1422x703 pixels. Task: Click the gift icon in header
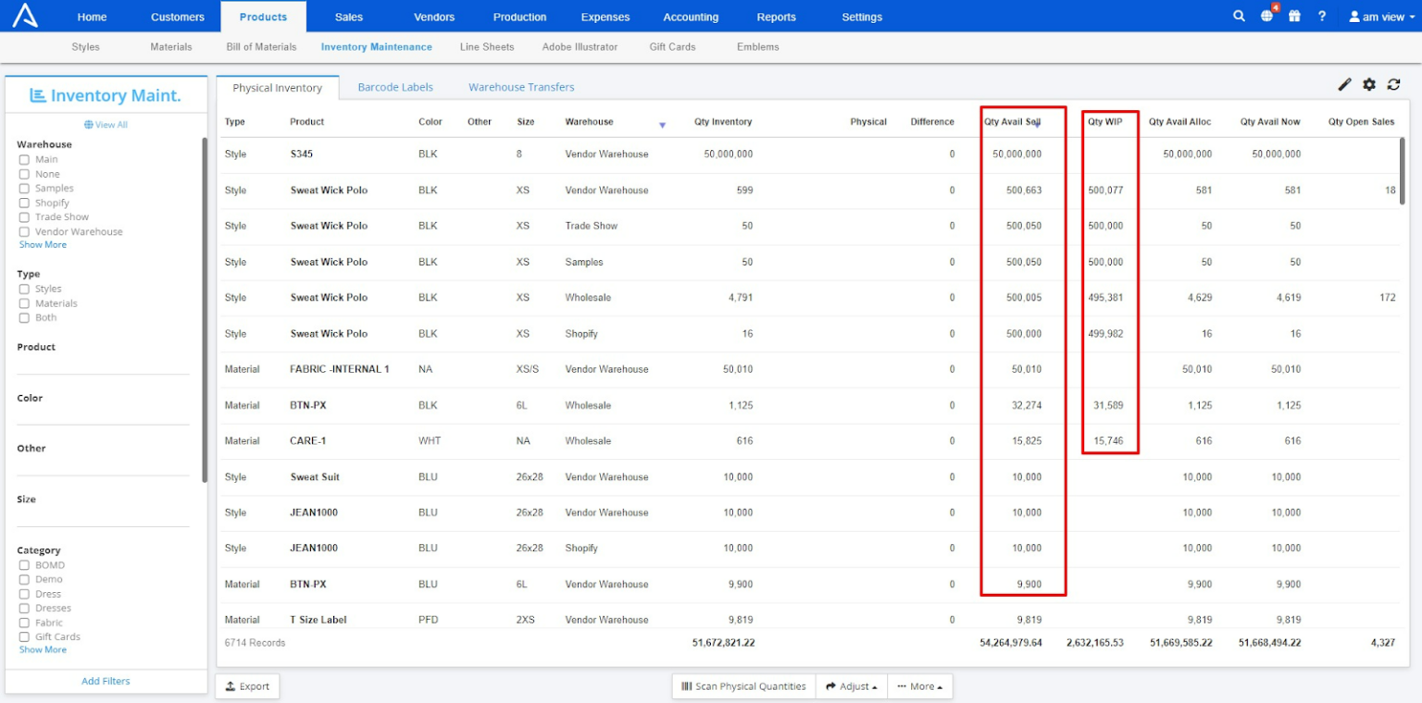1294,17
